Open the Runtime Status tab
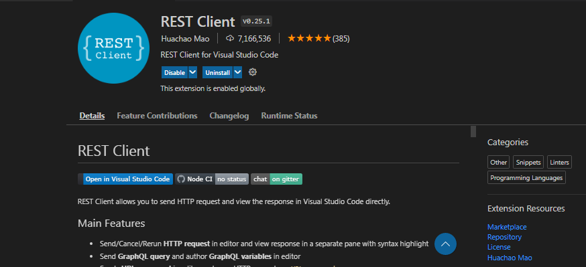This screenshot has width=586, height=267. pyautogui.click(x=289, y=116)
